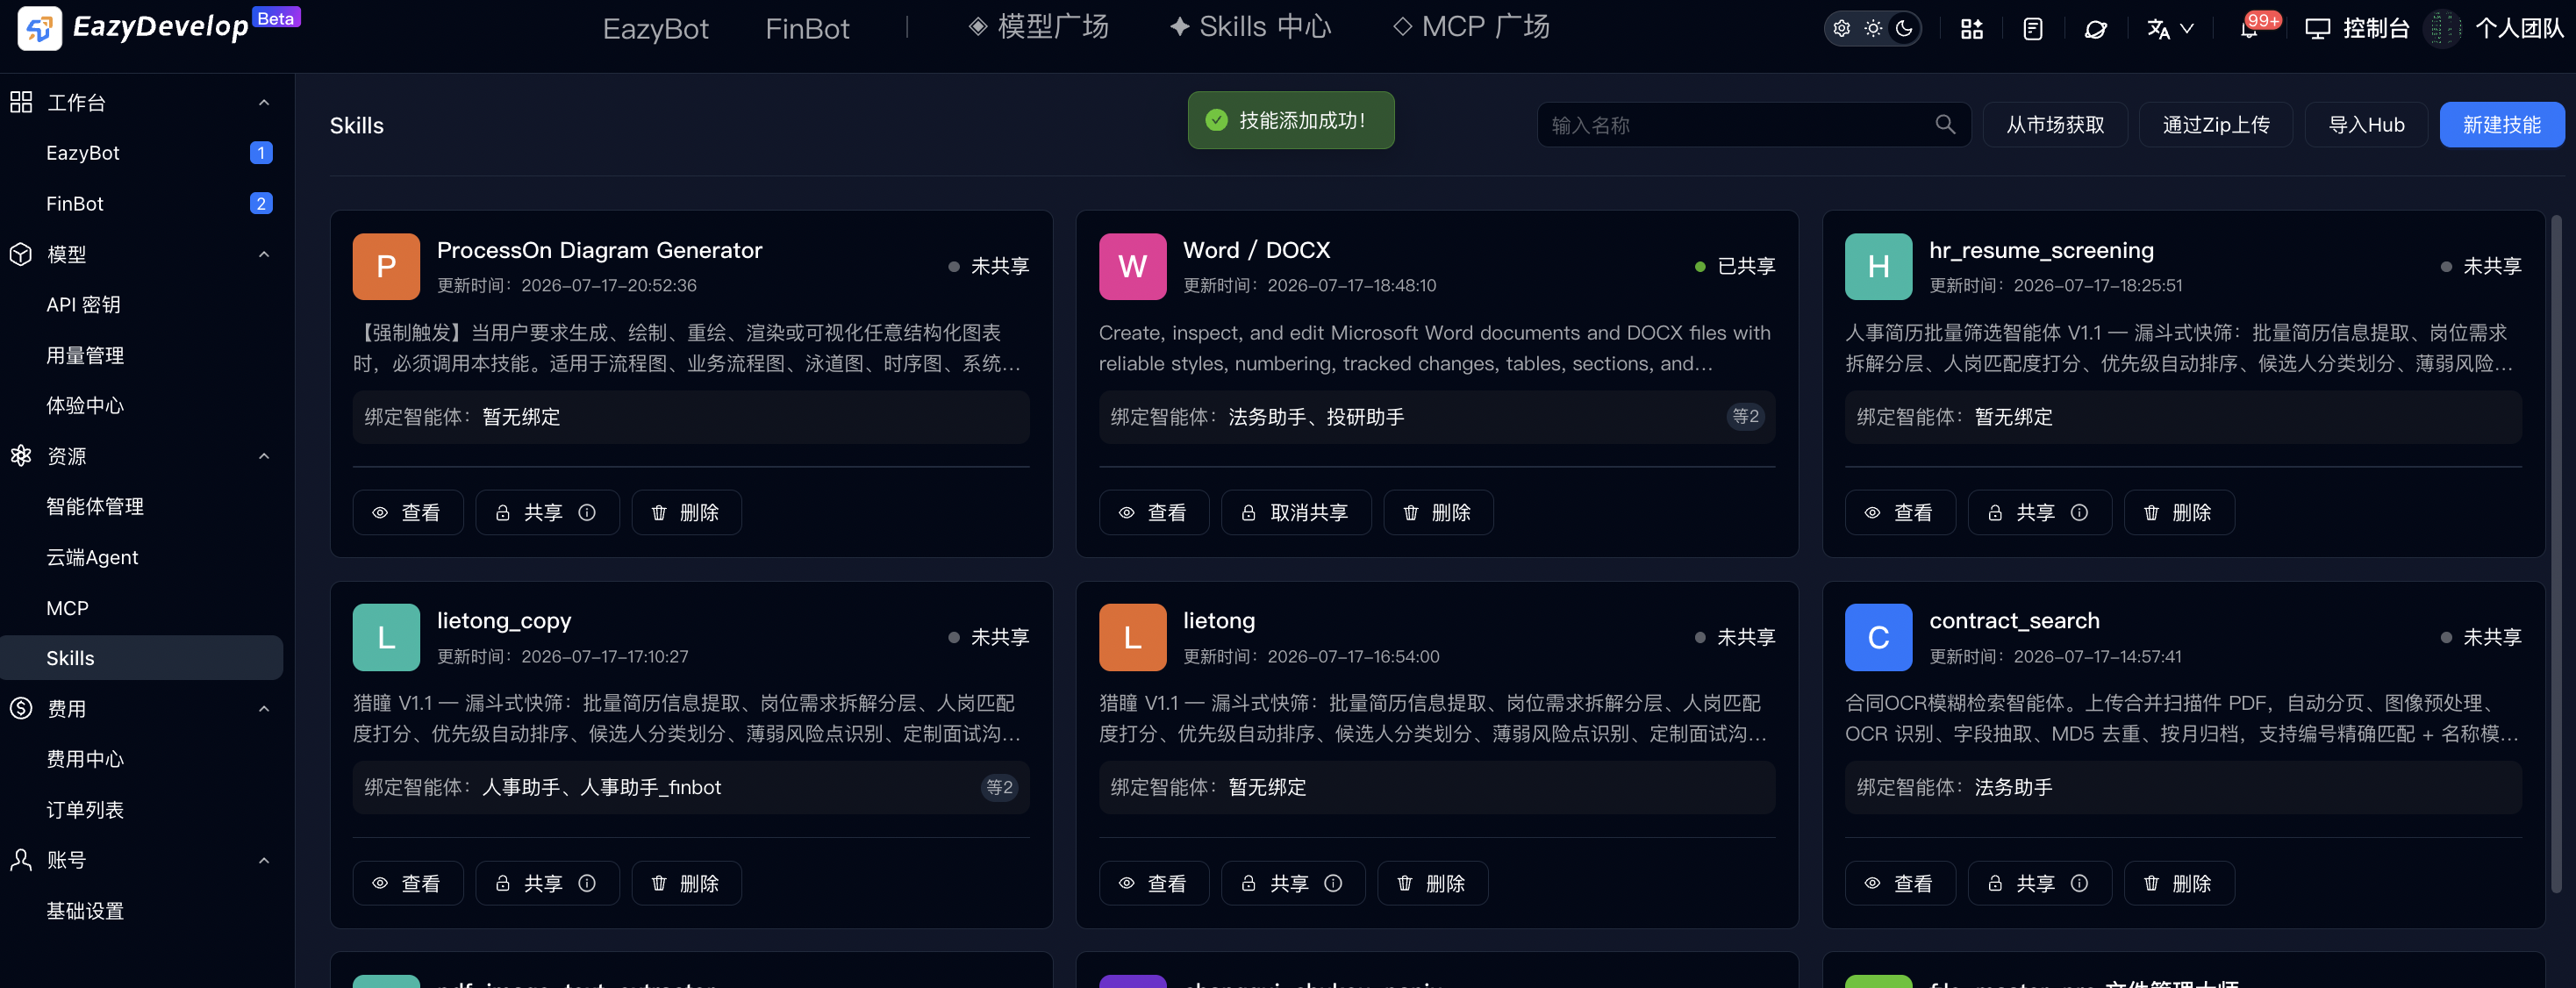Click the green L icon of lietong_copy

386,637
